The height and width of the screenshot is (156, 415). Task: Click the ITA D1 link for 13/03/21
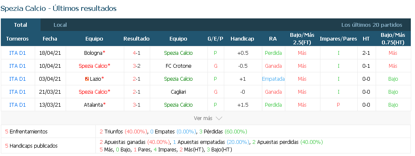[x=18, y=105]
